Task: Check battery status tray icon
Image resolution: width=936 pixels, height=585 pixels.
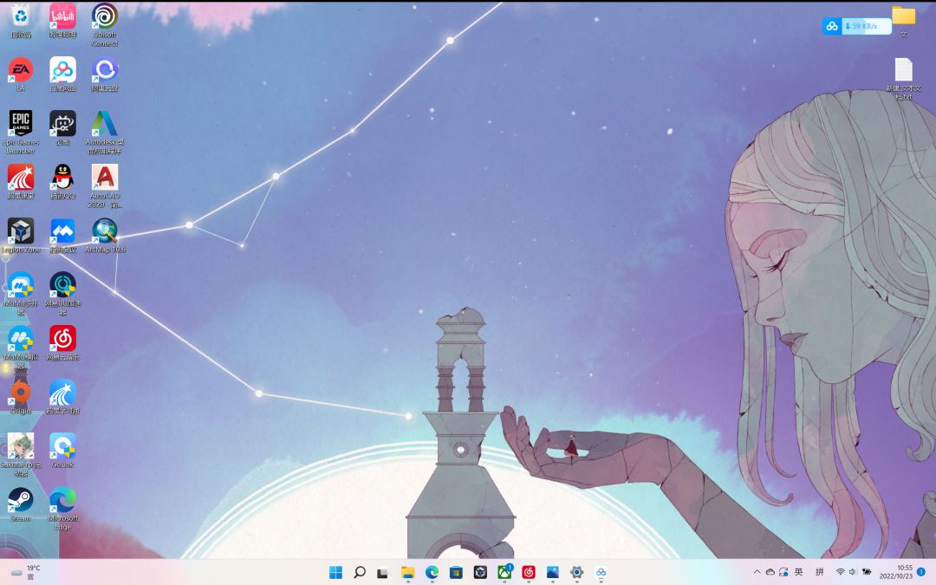Action: (x=866, y=572)
